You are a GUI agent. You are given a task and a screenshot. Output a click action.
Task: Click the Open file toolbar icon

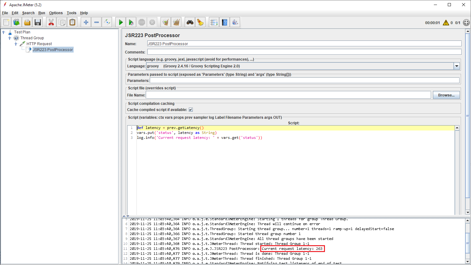(27, 22)
